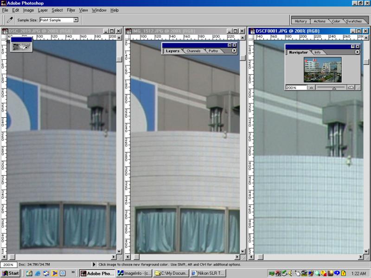Click the system tray clock 1:22 AM

(359, 273)
